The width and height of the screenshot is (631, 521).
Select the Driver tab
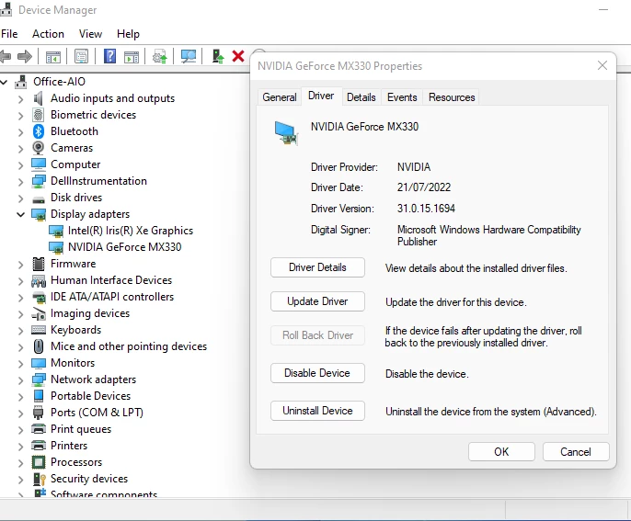(x=321, y=96)
